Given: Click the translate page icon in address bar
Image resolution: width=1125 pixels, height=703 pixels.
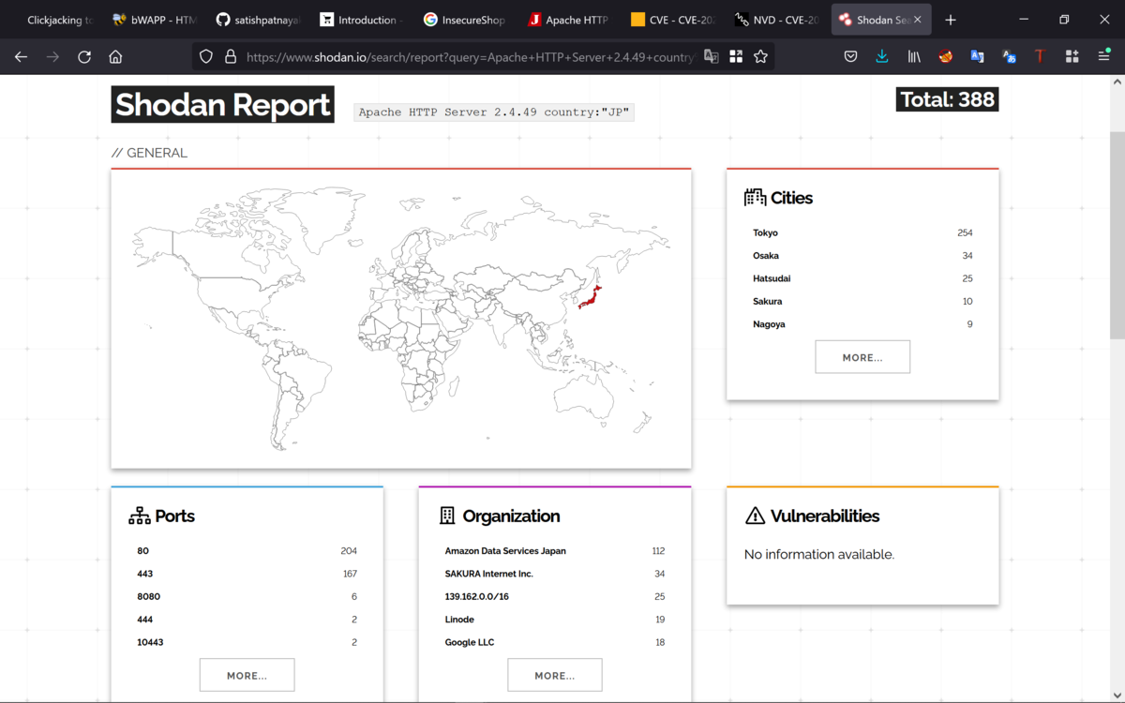Looking at the screenshot, I should click(712, 57).
